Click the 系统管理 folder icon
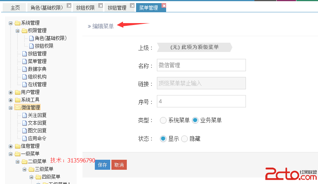 click(17, 23)
